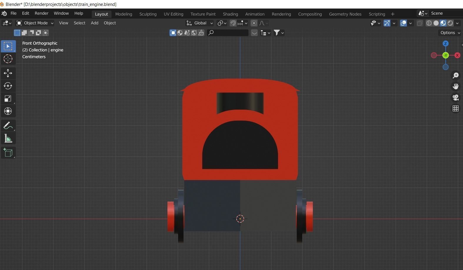Expand viewport shading options arrow
463x270 pixels.
click(457, 23)
